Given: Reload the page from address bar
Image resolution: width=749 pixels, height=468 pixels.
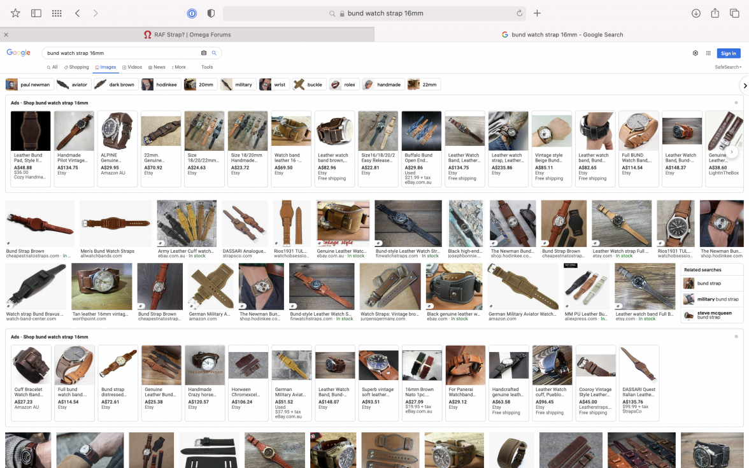Looking at the screenshot, I should point(520,13).
